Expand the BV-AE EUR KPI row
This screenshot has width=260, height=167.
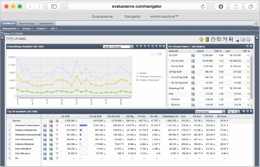coord(169,67)
